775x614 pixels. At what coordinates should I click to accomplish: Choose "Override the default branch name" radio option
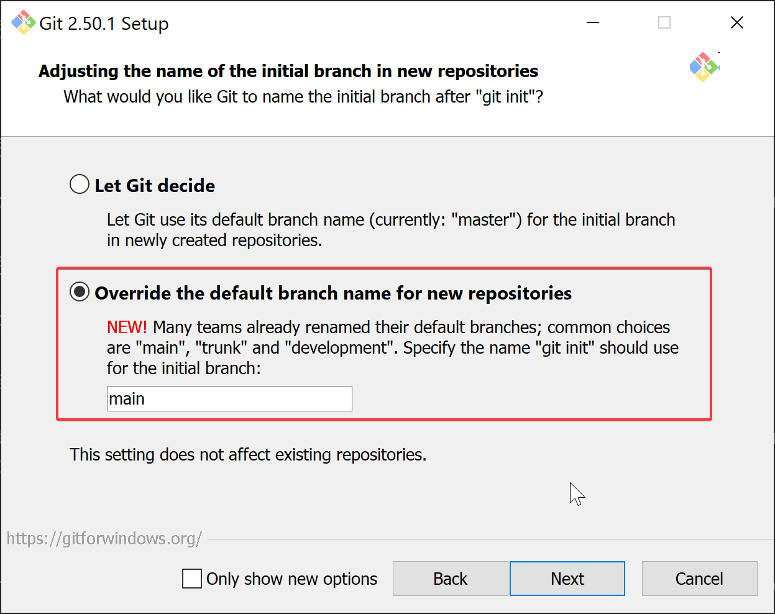80,292
